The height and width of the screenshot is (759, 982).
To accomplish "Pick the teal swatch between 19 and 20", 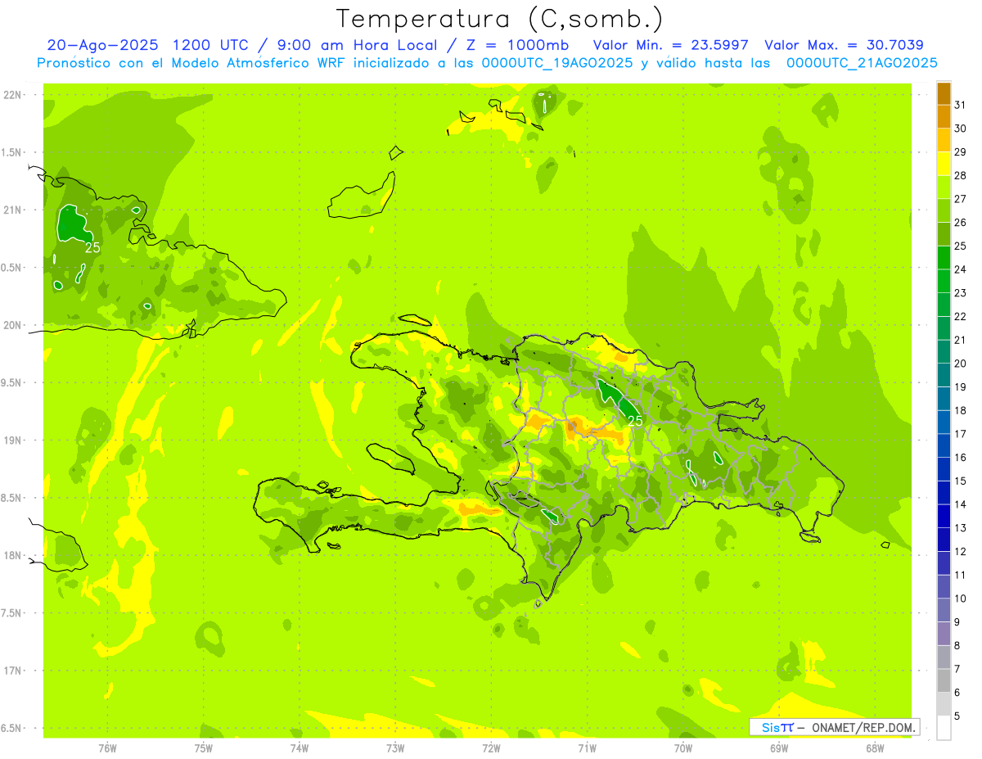I will 944,375.
